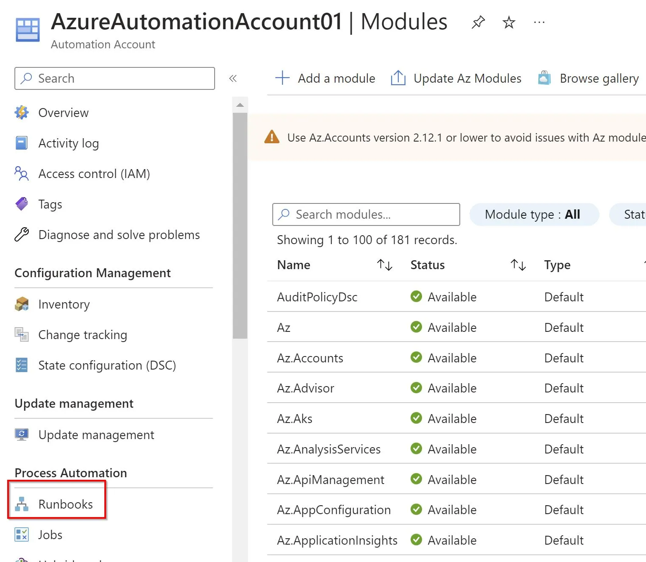
Task: Open the Az.AnalysisServices module
Action: [x=329, y=449]
